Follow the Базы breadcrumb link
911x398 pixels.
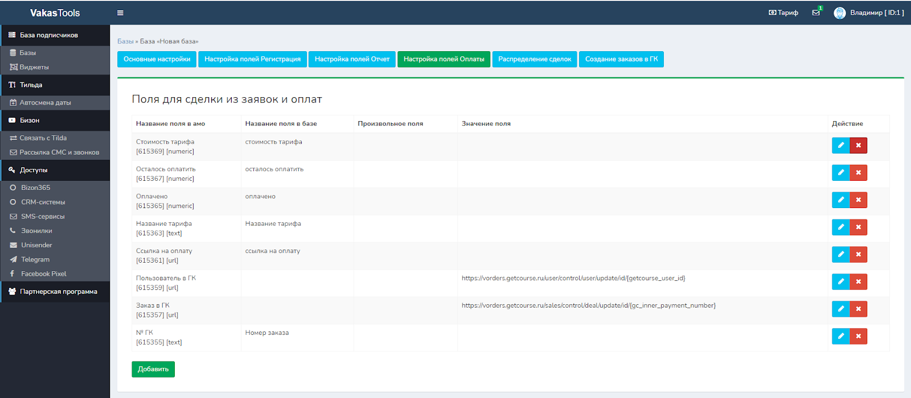point(125,42)
